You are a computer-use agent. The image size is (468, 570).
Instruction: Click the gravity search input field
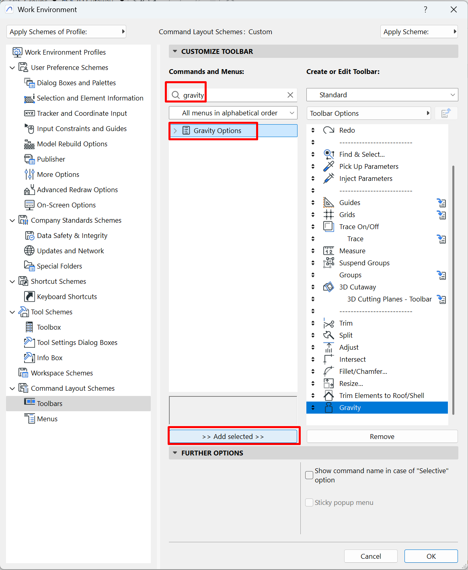tap(233, 95)
